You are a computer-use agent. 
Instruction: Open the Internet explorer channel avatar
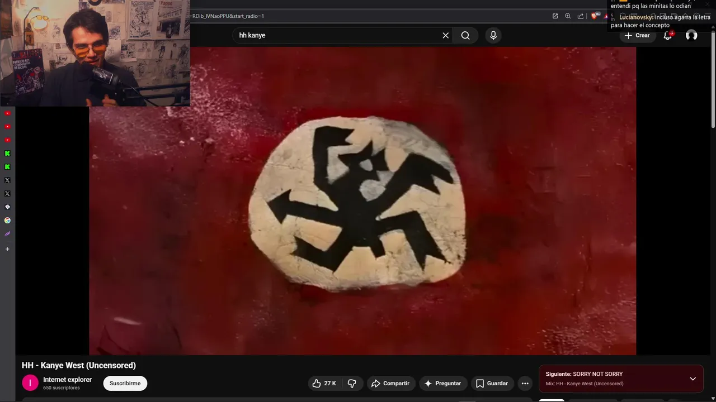(30, 383)
